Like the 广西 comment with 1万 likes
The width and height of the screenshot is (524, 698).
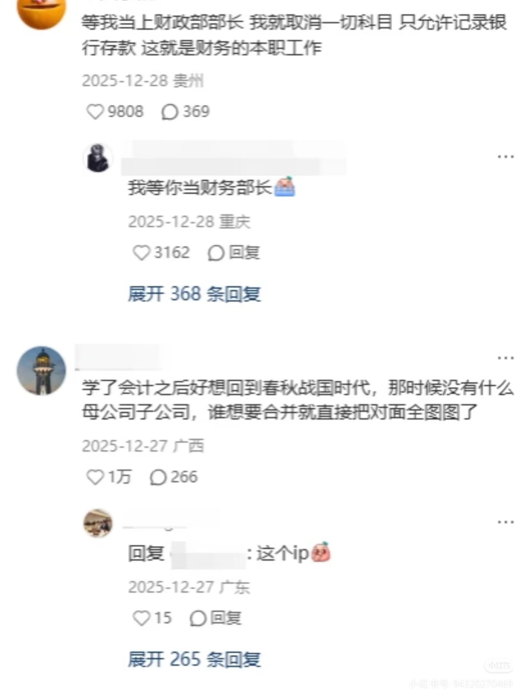pos(95,477)
